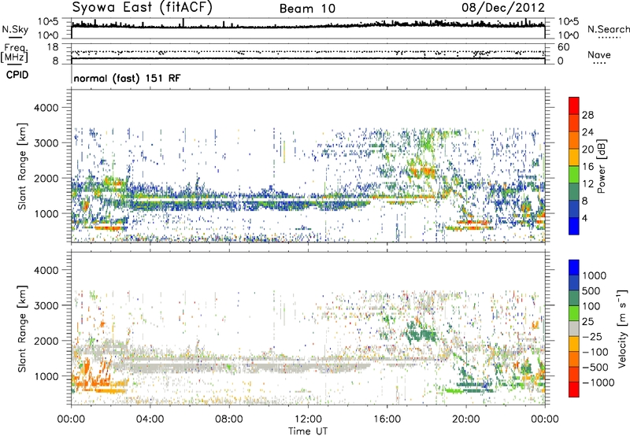Click the "-25" value on velocity color bar
630x436 pixels.
coord(594,336)
